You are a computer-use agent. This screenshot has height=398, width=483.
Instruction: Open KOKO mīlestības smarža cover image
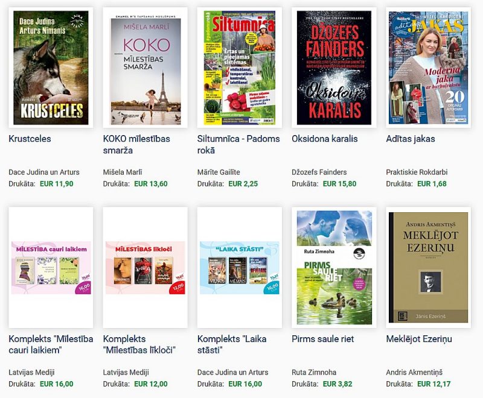pyautogui.click(x=146, y=68)
